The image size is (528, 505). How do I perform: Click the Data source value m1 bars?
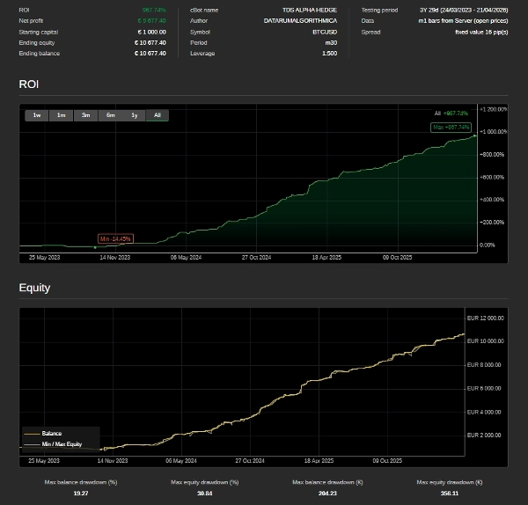(x=463, y=21)
